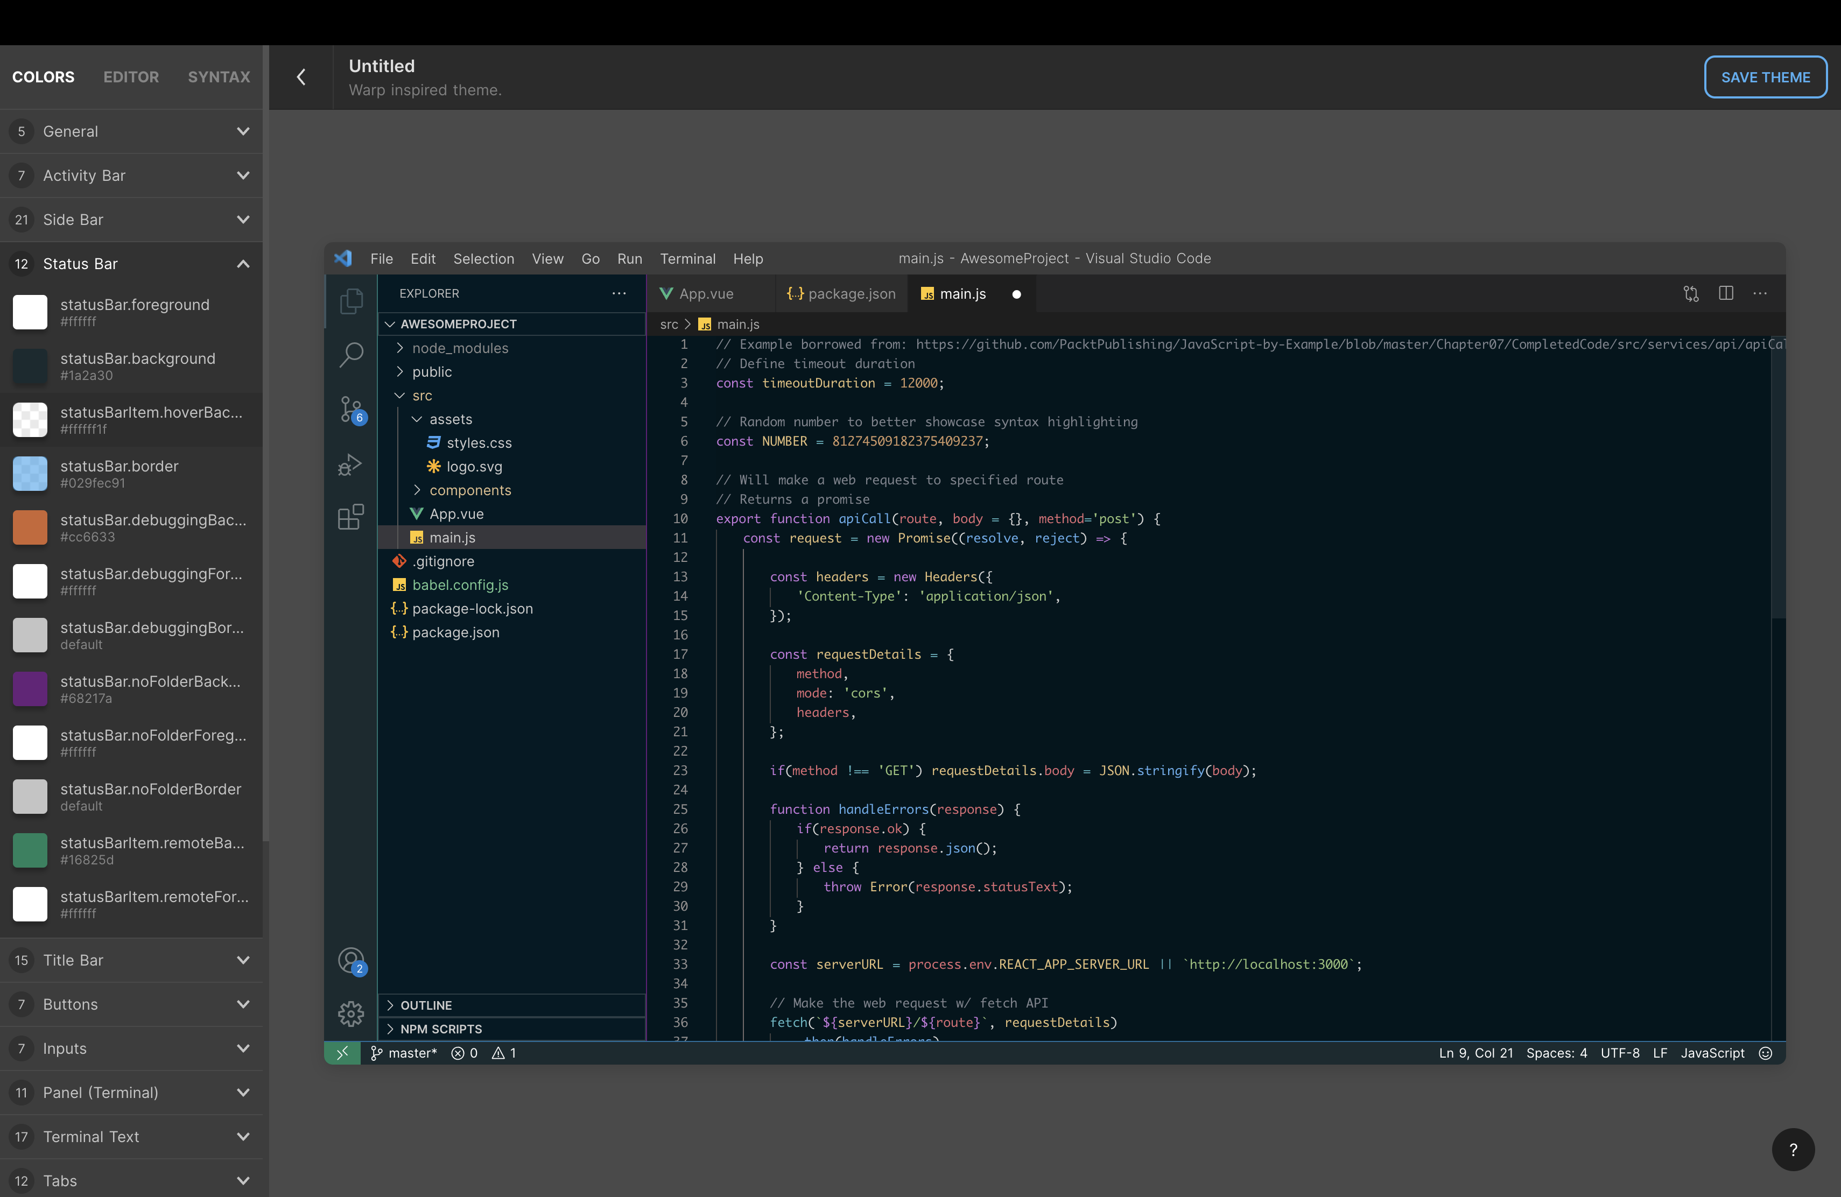The height and width of the screenshot is (1197, 1841).
Task: Click the Search magnifier icon in activity bar
Action: [350, 355]
